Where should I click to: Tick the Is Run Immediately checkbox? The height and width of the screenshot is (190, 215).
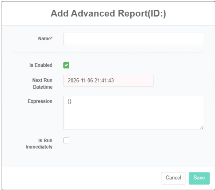click(x=66, y=140)
